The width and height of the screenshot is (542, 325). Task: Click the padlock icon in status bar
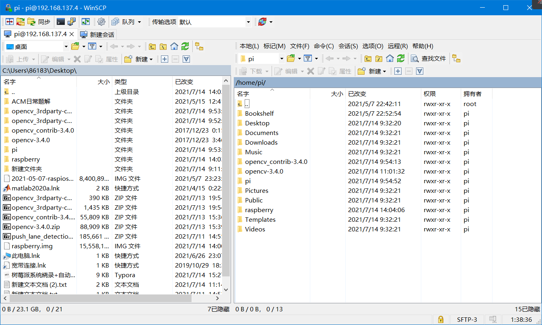click(441, 319)
